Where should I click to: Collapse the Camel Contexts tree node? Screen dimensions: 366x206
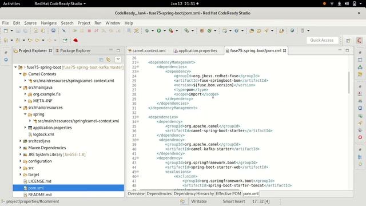21,74
